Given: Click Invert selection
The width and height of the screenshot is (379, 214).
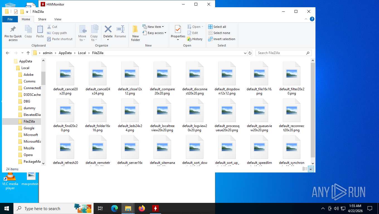Looking at the screenshot, I should click(222, 39).
